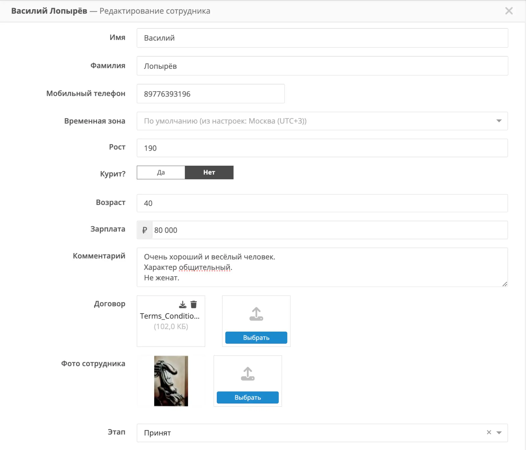Focus the Мобильный телефон field
This screenshot has height=450, width=526.
click(x=211, y=94)
